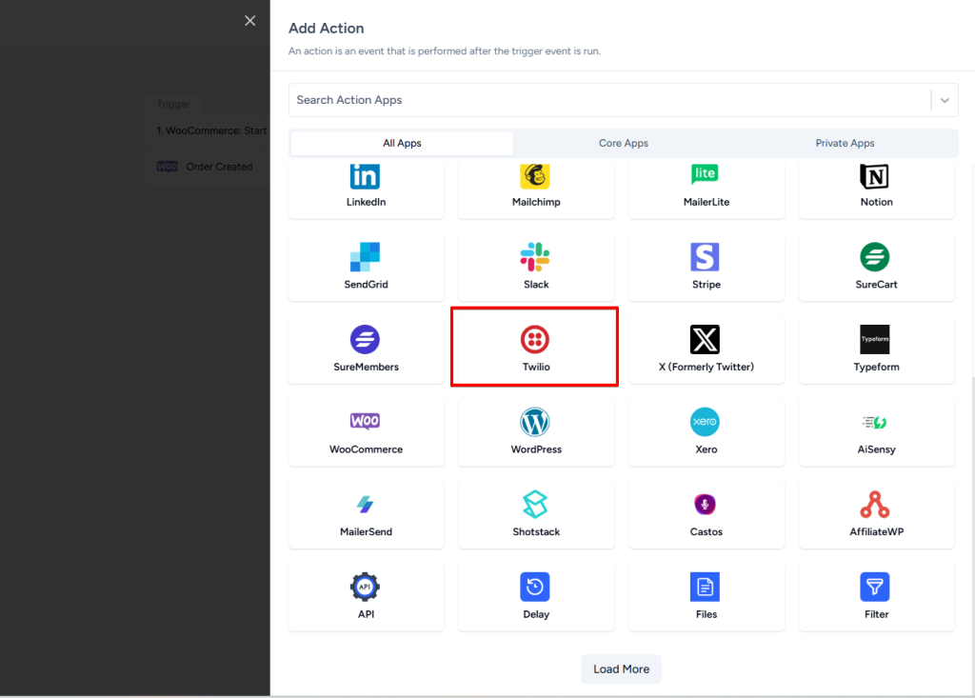Click the LinkedIn app icon
This screenshot has width=975, height=698.
[366, 176]
